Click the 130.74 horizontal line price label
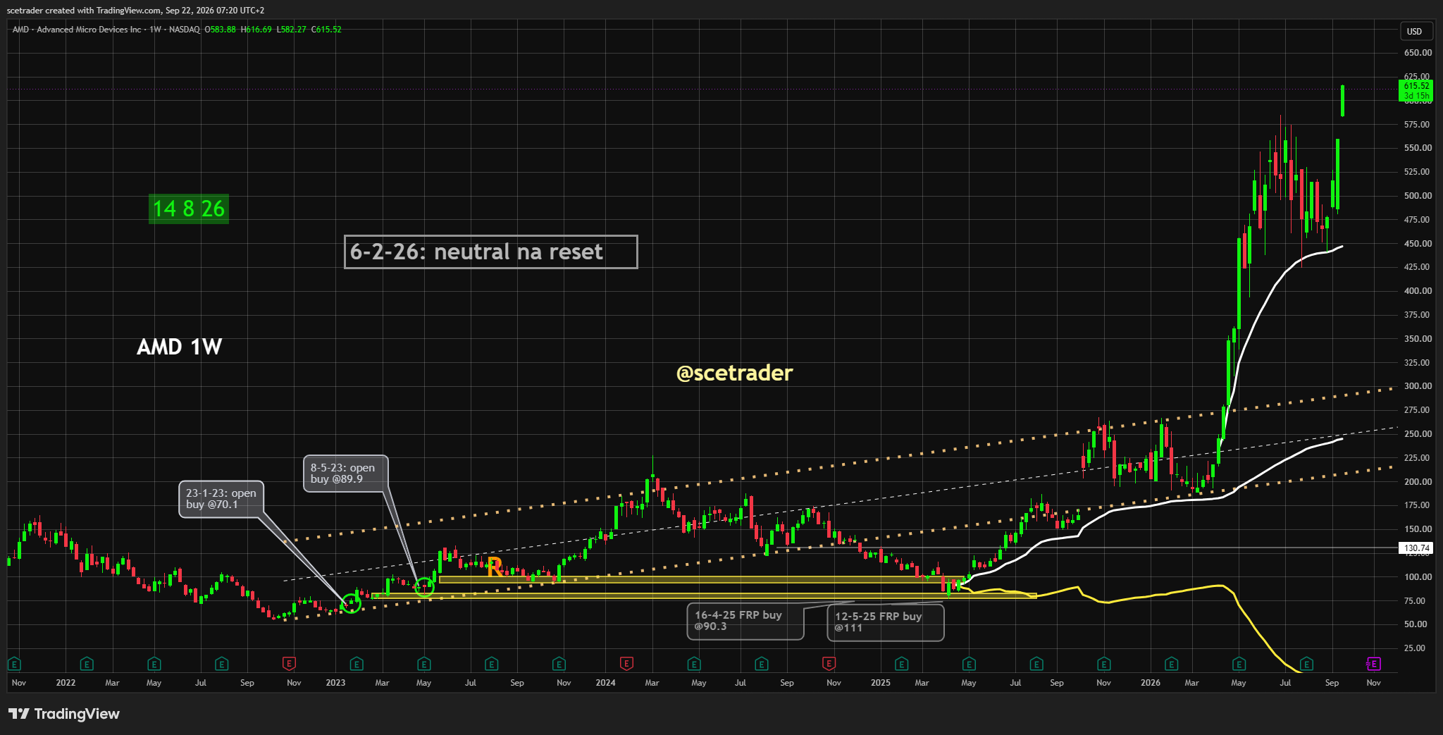The image size is (1443, 735). click(1416, 548)
